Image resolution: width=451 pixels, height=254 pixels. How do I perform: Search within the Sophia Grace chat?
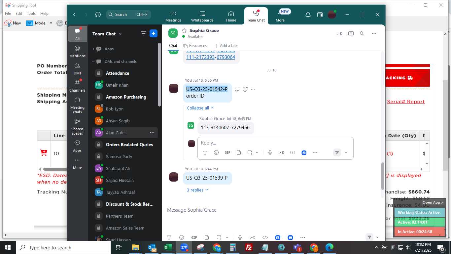click(362, 33)
